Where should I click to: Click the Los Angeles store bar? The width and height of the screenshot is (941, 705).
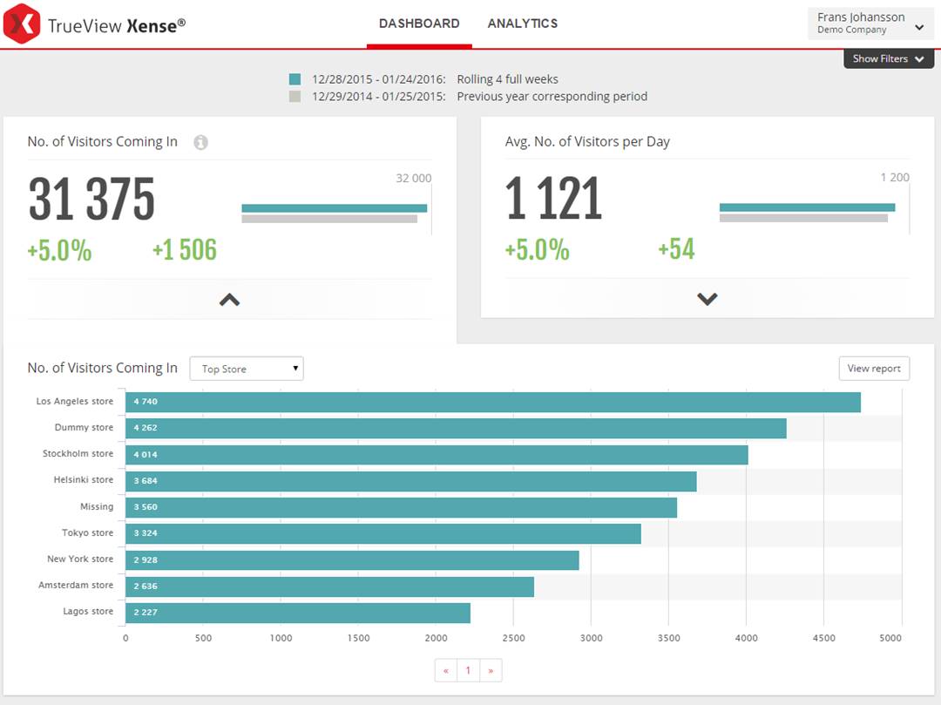(492, 403)
